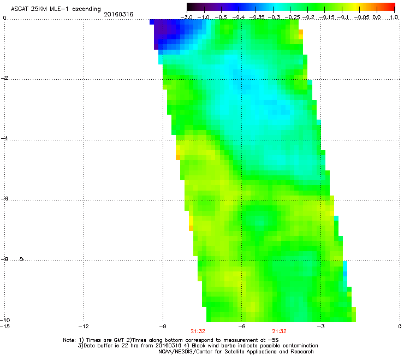
Task: Click note '4) Black wind barbs indicate possible contamination'
Action: (x=251, y=346)
